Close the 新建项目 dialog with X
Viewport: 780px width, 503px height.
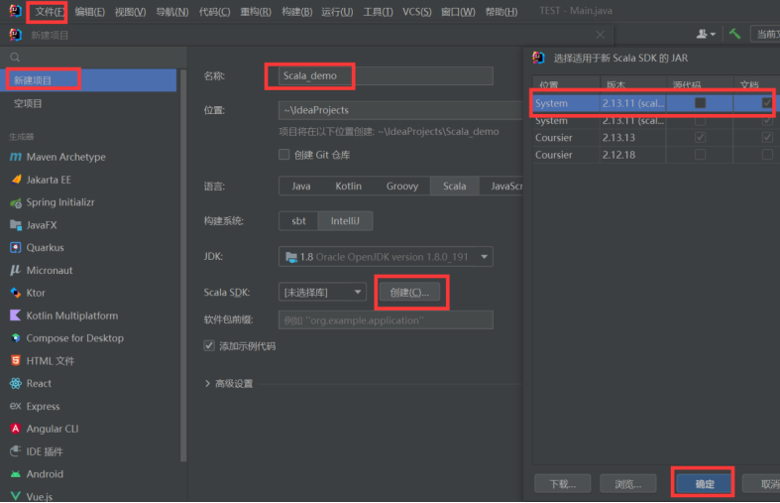pyautogui.click(x=601, y=35)
